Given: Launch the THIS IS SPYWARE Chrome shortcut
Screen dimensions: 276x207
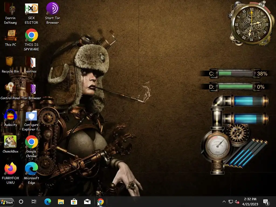Looking at the screenshot, I should (x=31, y=40).
